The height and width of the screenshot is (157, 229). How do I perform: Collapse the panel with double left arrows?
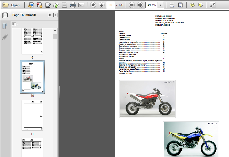point(50,15)
